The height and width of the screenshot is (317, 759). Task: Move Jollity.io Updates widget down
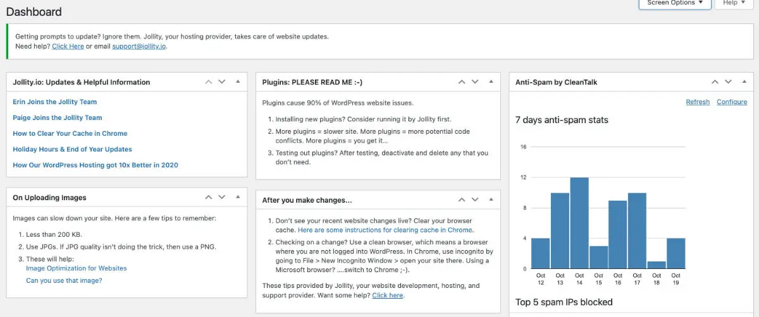pos(222,82)
